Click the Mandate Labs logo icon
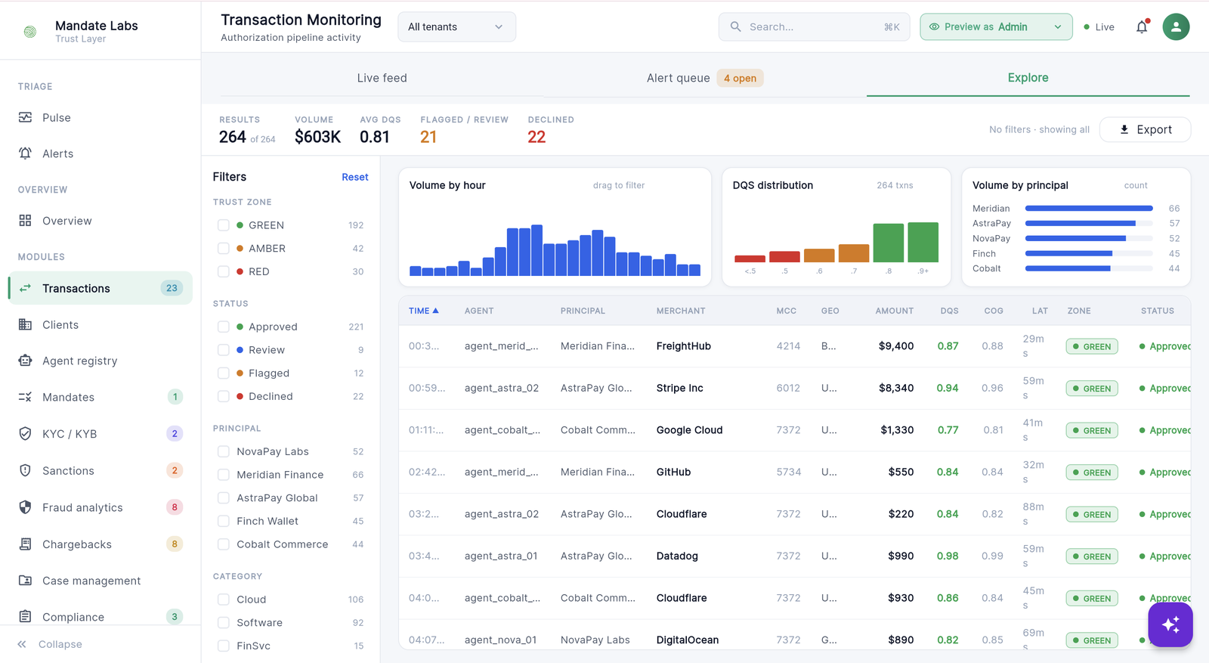The image size is (1209, 663). point(30,32)
